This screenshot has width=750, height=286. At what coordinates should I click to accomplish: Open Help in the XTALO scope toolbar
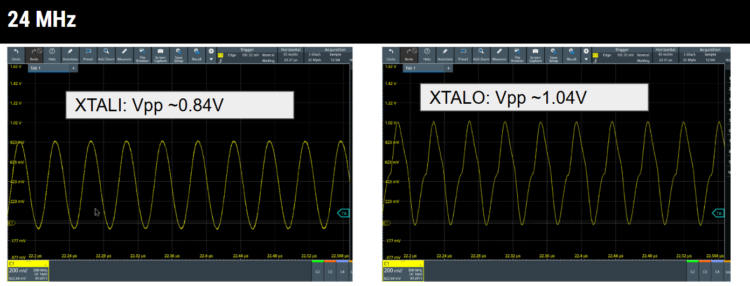click(x=427, y=54)
